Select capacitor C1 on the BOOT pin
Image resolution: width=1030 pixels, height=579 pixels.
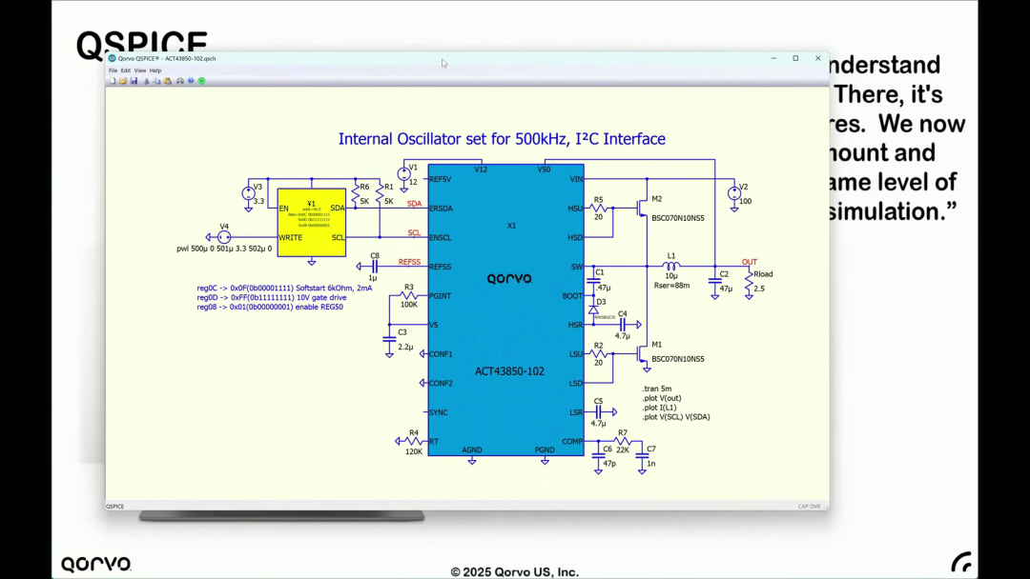pos(594,281)
